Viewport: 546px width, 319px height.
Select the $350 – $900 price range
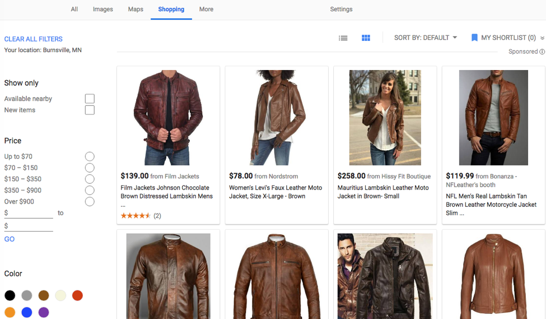tap(90, 191)
